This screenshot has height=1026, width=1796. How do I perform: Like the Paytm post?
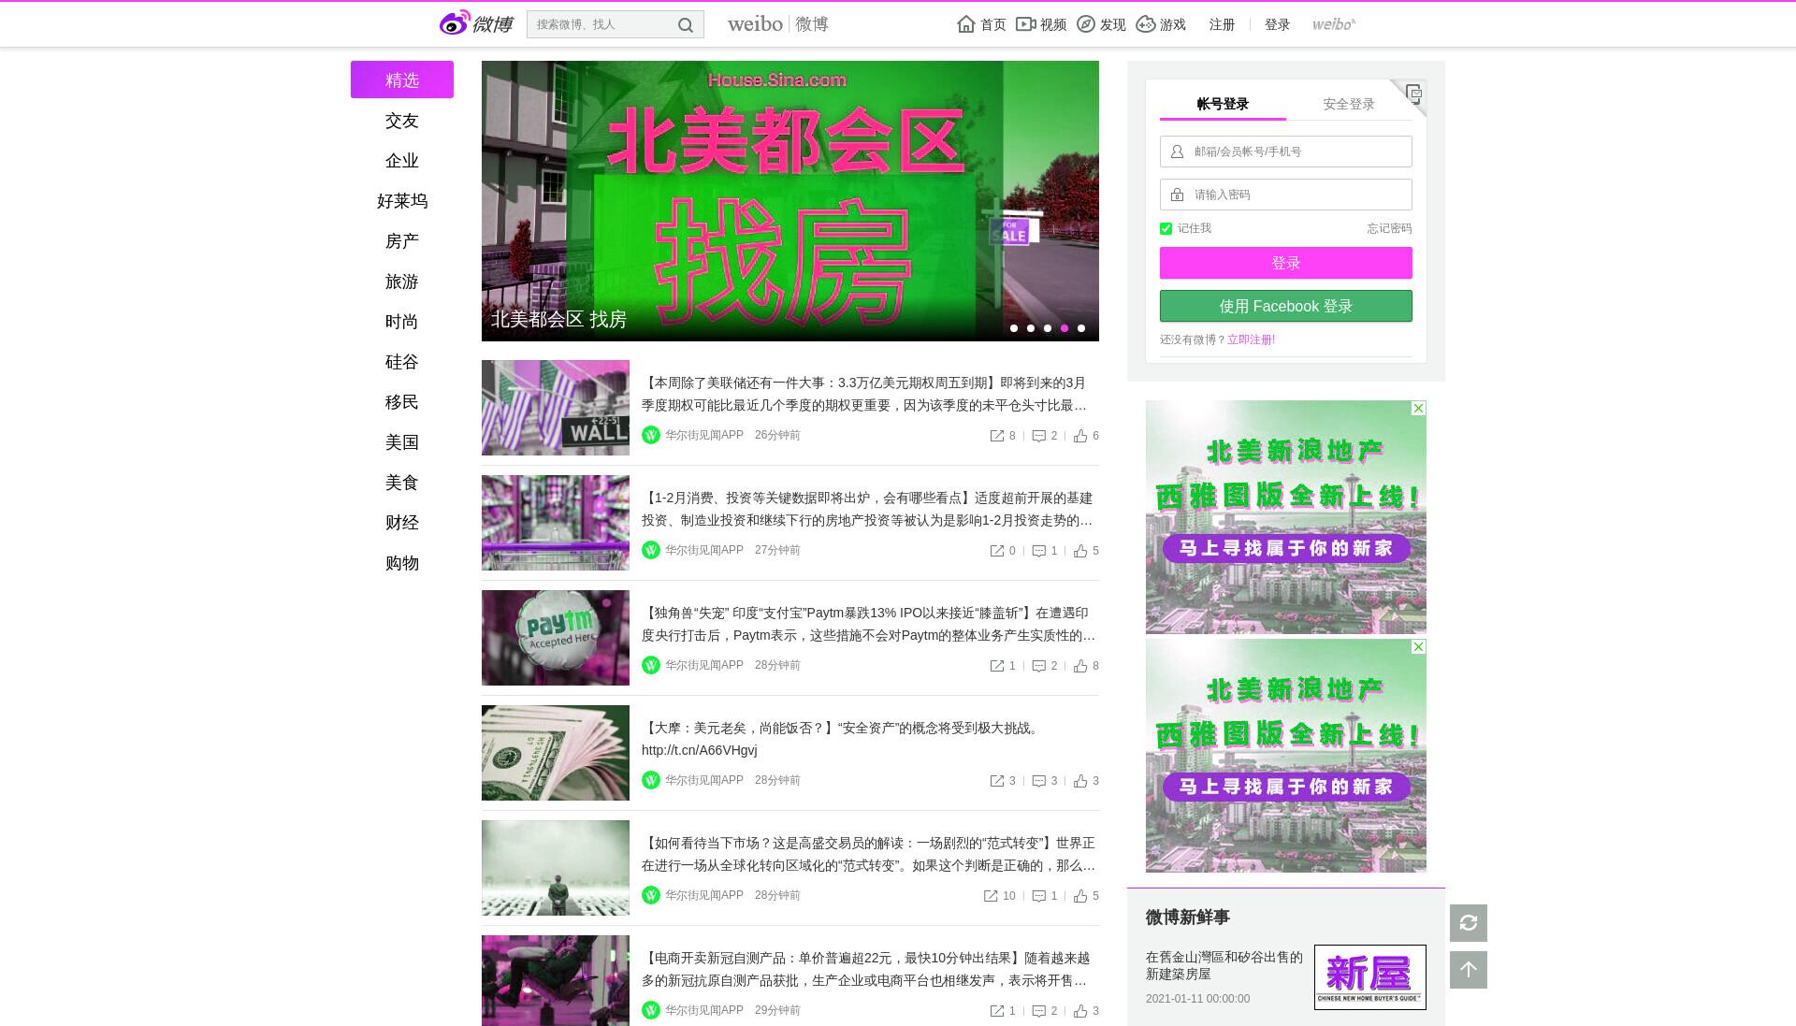click(x=1080, y=666)
